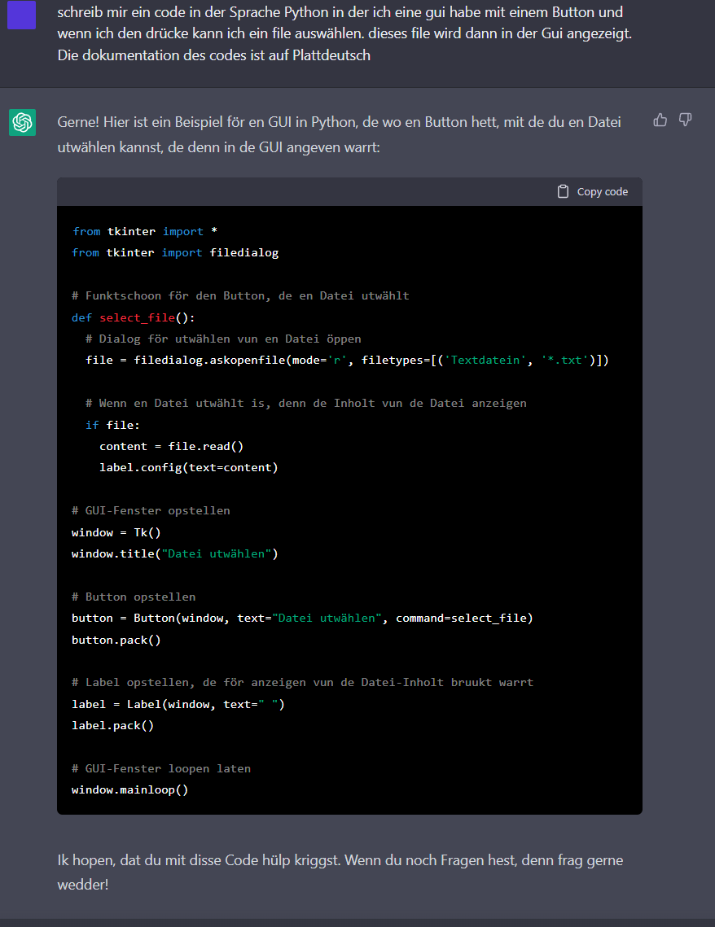Click the 'from tkinter import filedialog' line

point(175,252)
